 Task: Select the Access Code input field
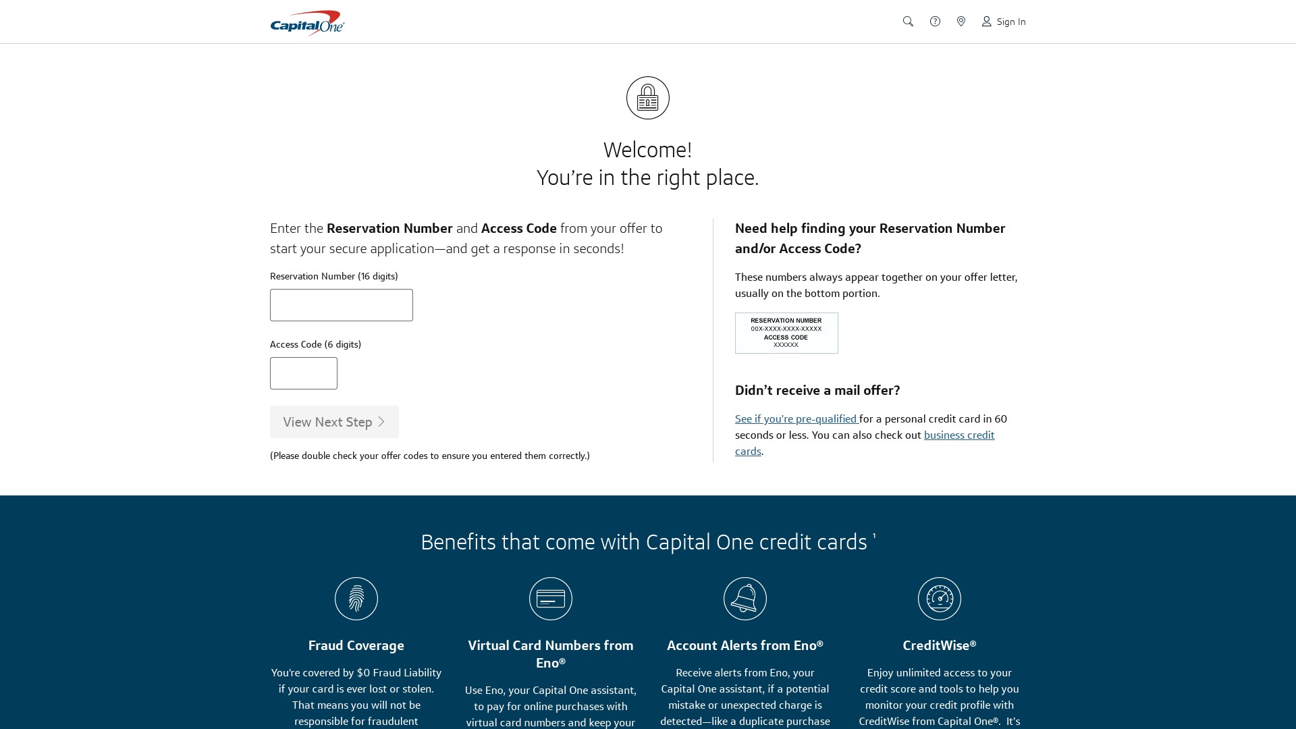(304, 373)
